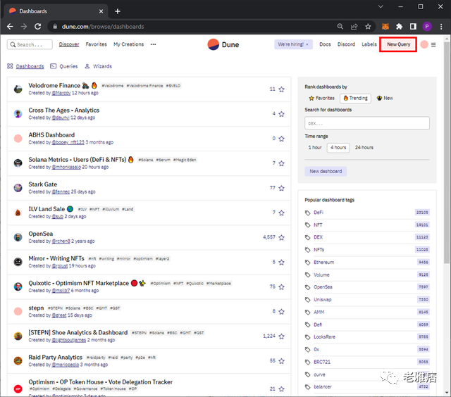
Task: Click the New Query button
Action: 398,44
